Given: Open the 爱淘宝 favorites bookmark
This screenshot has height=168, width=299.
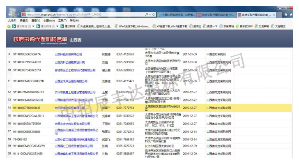Looking at the screenshot, I should pos(195,26).
